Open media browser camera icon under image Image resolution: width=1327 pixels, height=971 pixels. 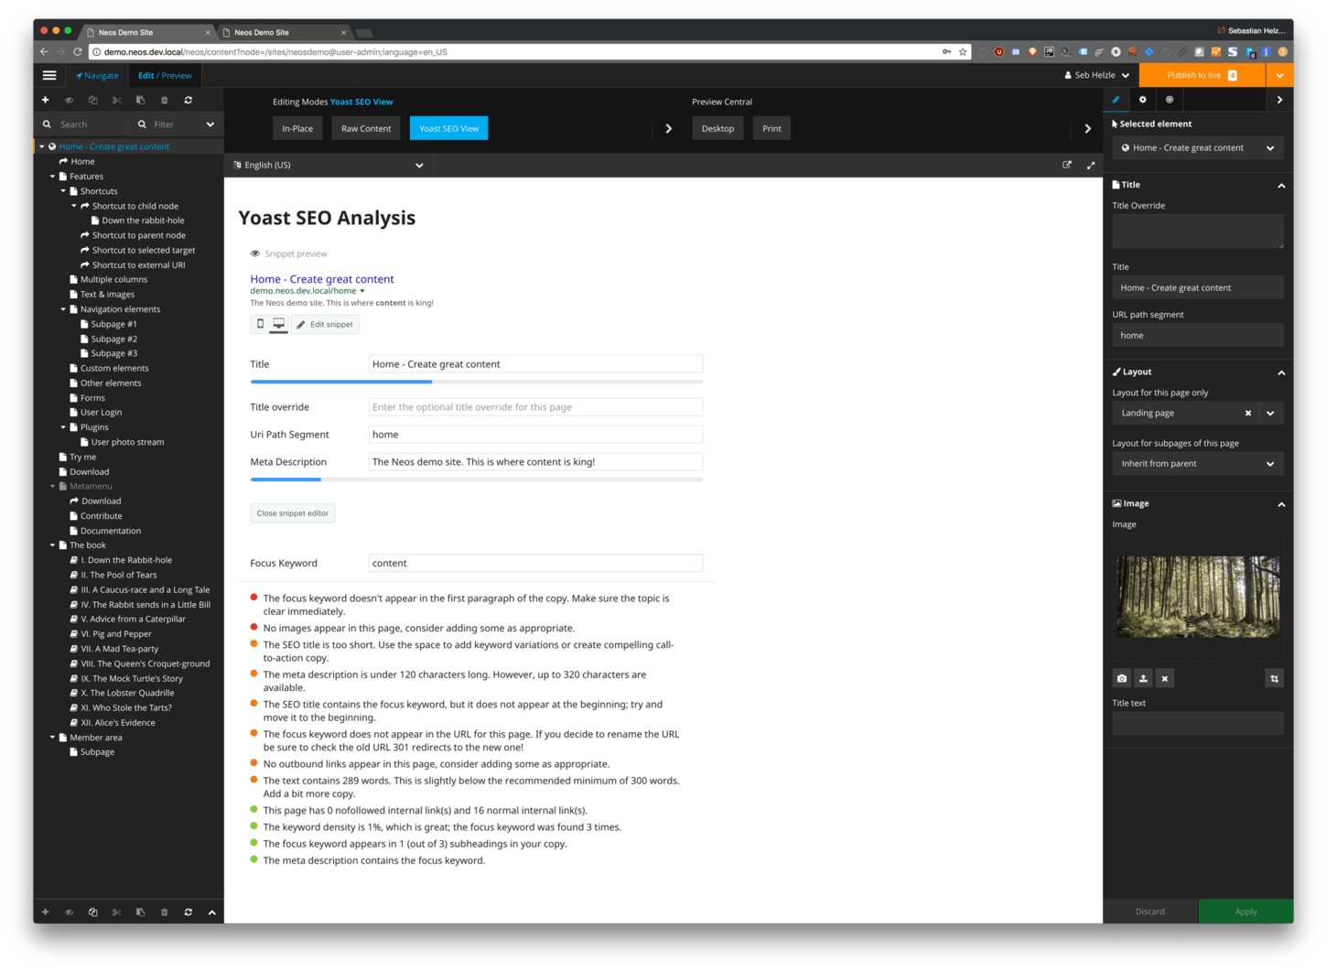pos(1122,678)
